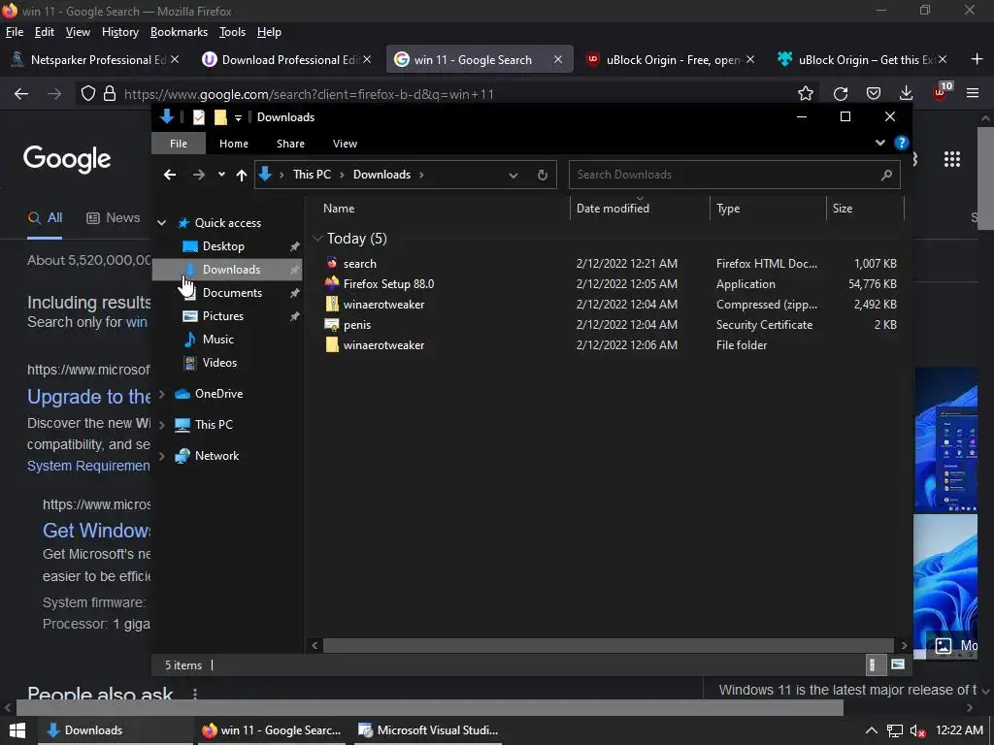The height and width of the screenshot is (745, 994).
Task: Click network icon in system tray
Action: (894, 731)
